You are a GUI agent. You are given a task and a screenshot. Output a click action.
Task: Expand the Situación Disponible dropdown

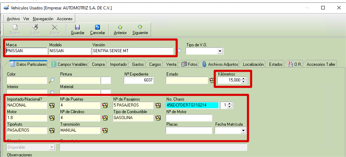pos(52,147)
